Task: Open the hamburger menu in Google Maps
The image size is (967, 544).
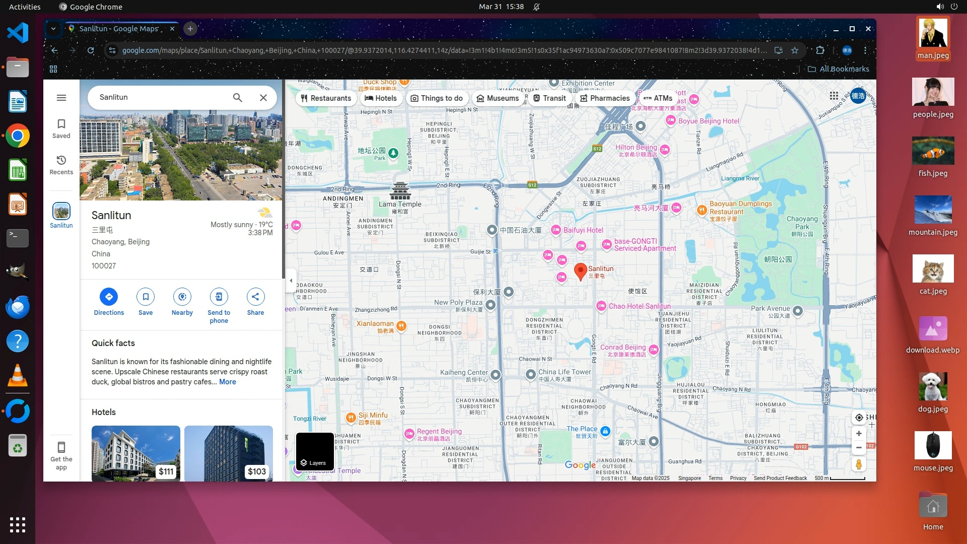Action: pyautogui.click(x=61, y=98)
